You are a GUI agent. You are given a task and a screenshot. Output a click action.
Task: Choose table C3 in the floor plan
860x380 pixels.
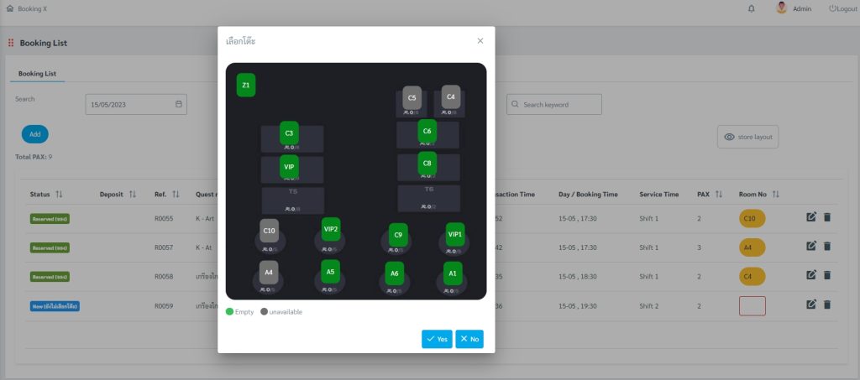coord(289,133)
